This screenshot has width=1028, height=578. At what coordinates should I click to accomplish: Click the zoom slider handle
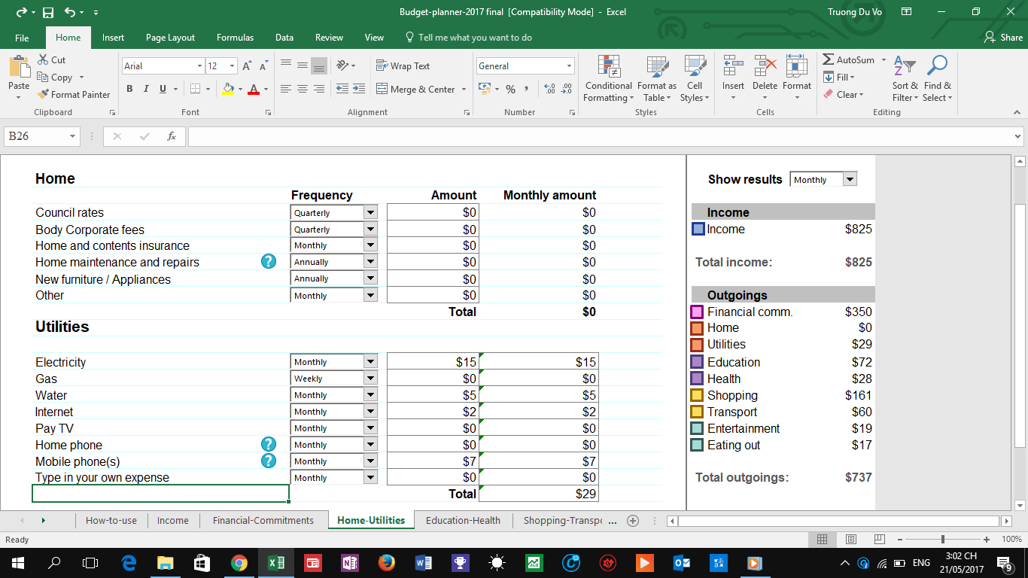(942, 540)
